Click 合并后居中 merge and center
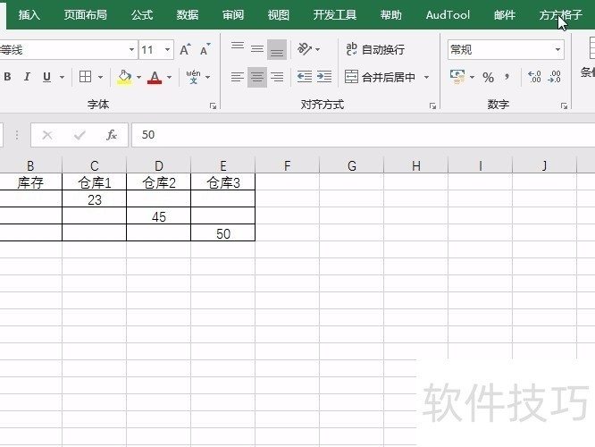The height and width of the screenshot is (447, 595). point(380,77)
